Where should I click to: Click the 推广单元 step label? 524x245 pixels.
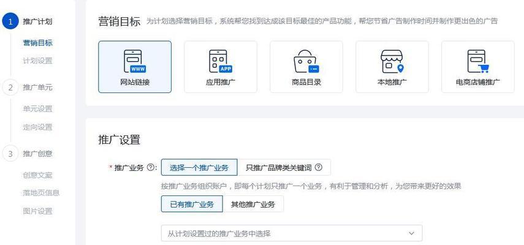click(37, 88)
